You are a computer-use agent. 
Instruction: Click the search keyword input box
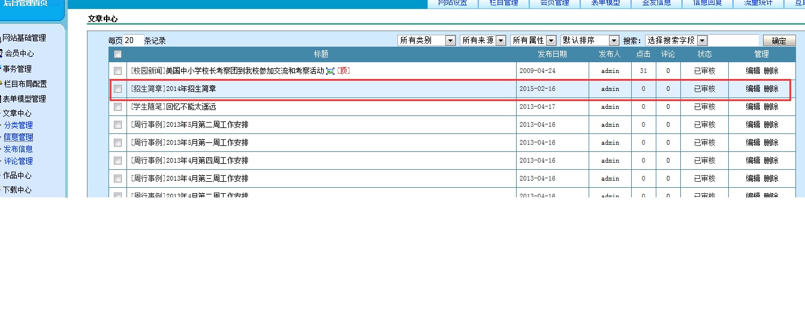(x=734, y=41)
